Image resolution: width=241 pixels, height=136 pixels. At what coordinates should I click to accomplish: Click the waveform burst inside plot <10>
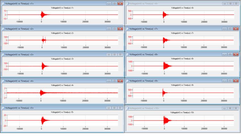[165, 120]
